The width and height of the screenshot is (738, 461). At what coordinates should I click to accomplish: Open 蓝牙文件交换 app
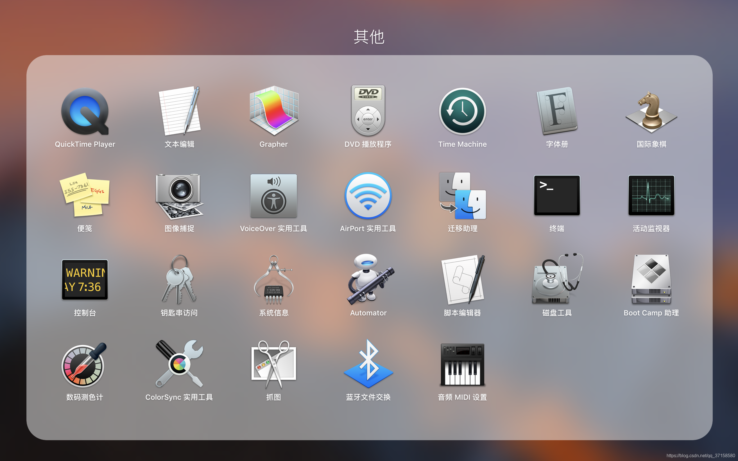(368, 364)
